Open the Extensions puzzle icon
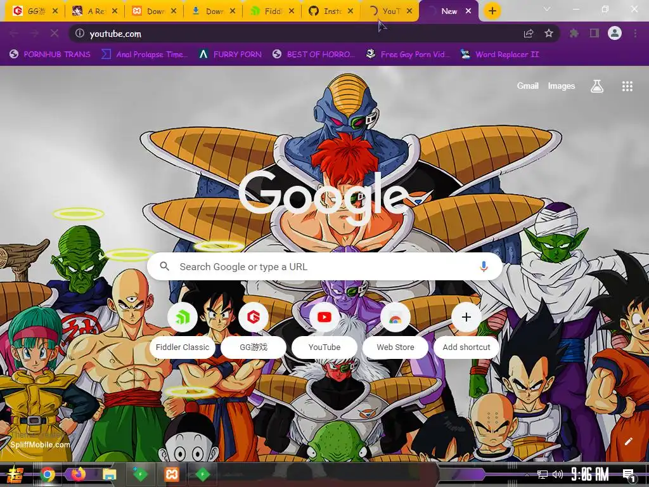Viewport: 649px width, 487px height. [574, 33]
